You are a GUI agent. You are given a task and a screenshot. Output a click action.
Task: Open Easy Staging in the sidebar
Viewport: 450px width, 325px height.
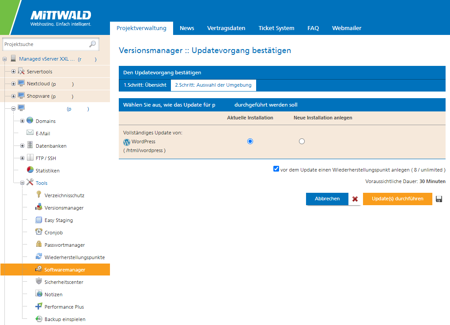59,220
